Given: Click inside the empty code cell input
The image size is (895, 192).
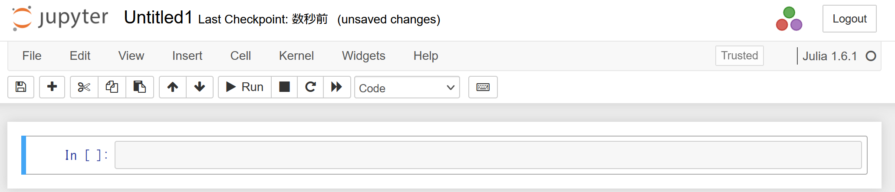Looking at the screenshot, I should click(x=488, y=155).
